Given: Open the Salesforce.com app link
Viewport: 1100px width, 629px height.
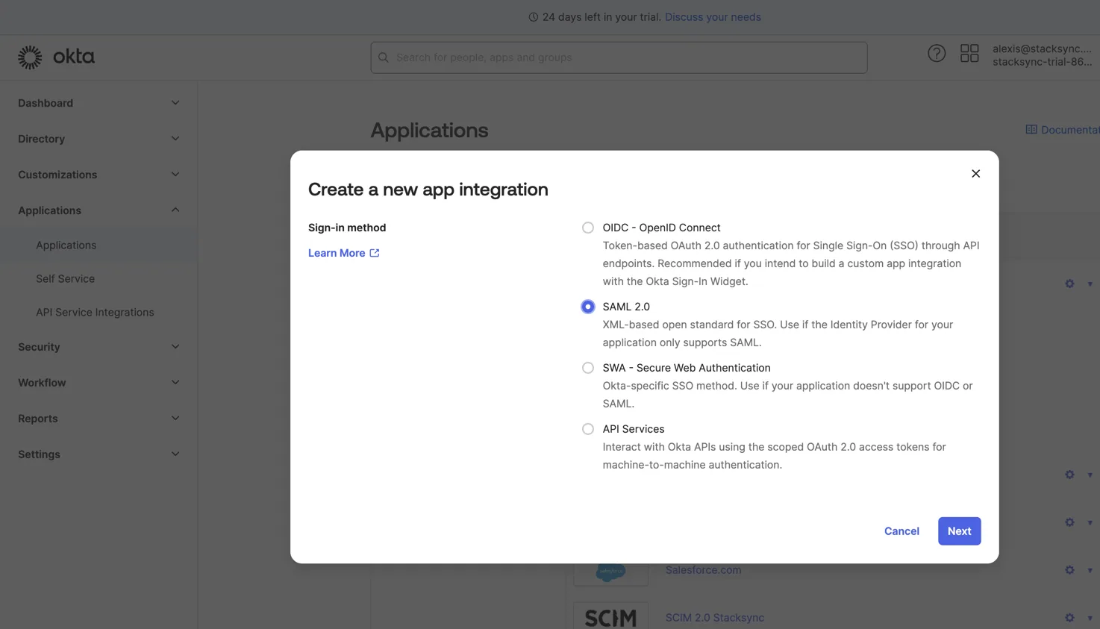Looking at the screenshot, I should 703,570.
